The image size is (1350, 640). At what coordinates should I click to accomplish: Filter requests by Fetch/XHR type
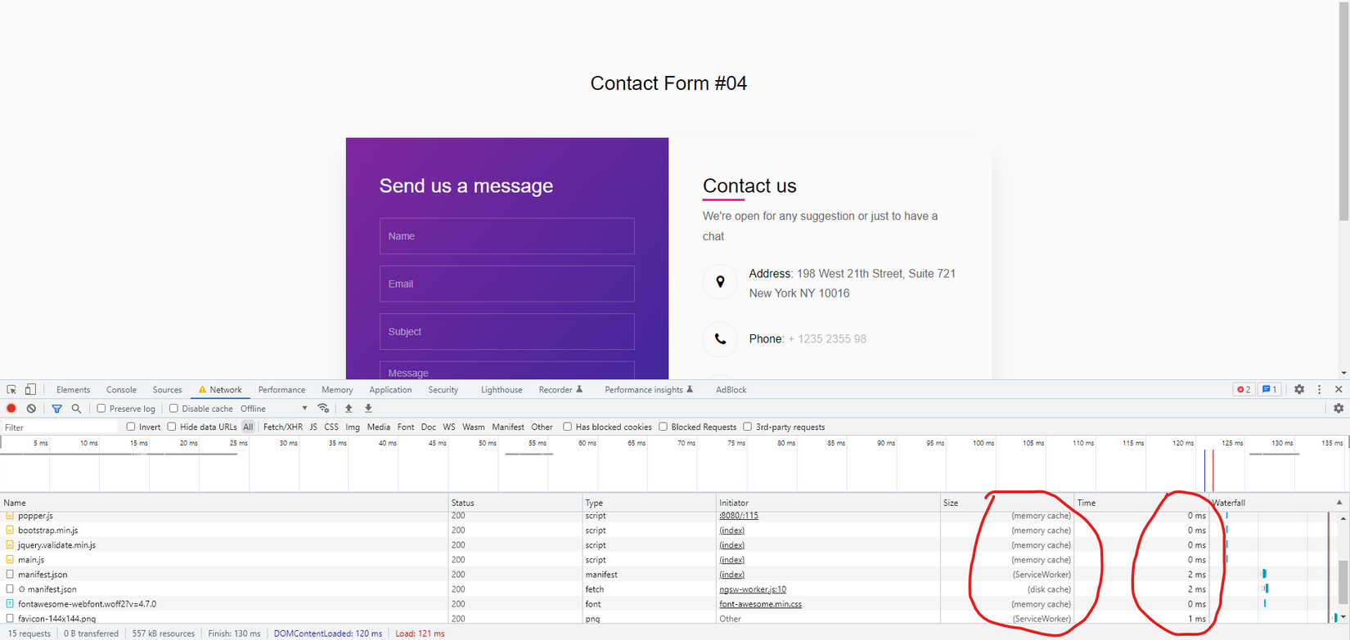(x=283, y=427)
